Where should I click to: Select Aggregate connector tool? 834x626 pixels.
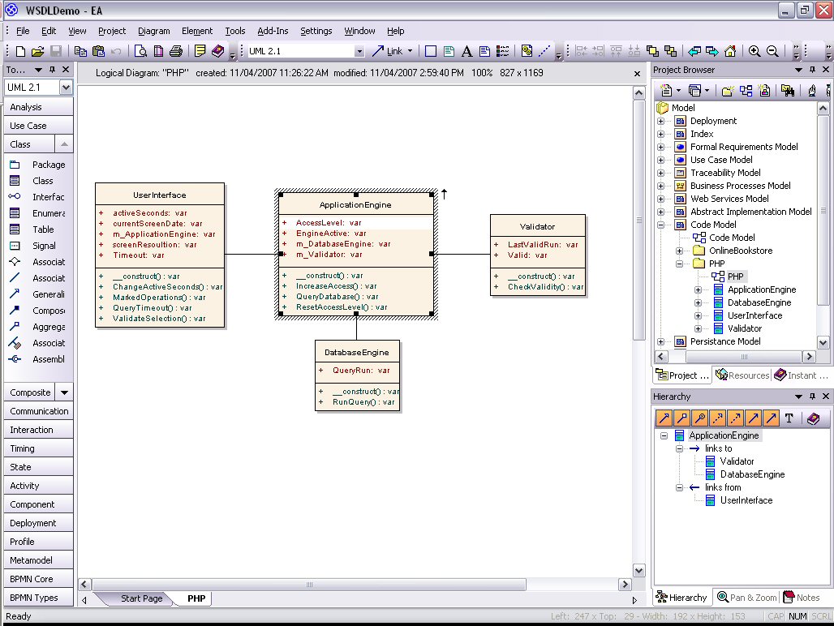pyautogui.click(x=38, y=327)
